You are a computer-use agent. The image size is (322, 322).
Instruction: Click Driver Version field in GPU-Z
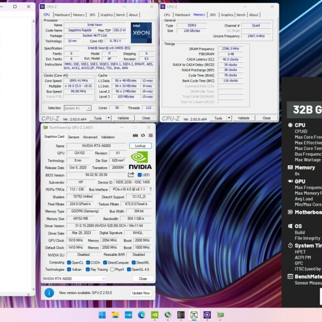(x=109, y=226)
